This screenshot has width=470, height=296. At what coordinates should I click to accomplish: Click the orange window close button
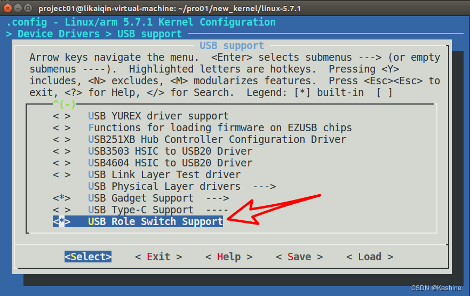[x=7, y=8]
